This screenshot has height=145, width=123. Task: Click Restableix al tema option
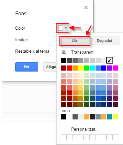tap(32, 51)
